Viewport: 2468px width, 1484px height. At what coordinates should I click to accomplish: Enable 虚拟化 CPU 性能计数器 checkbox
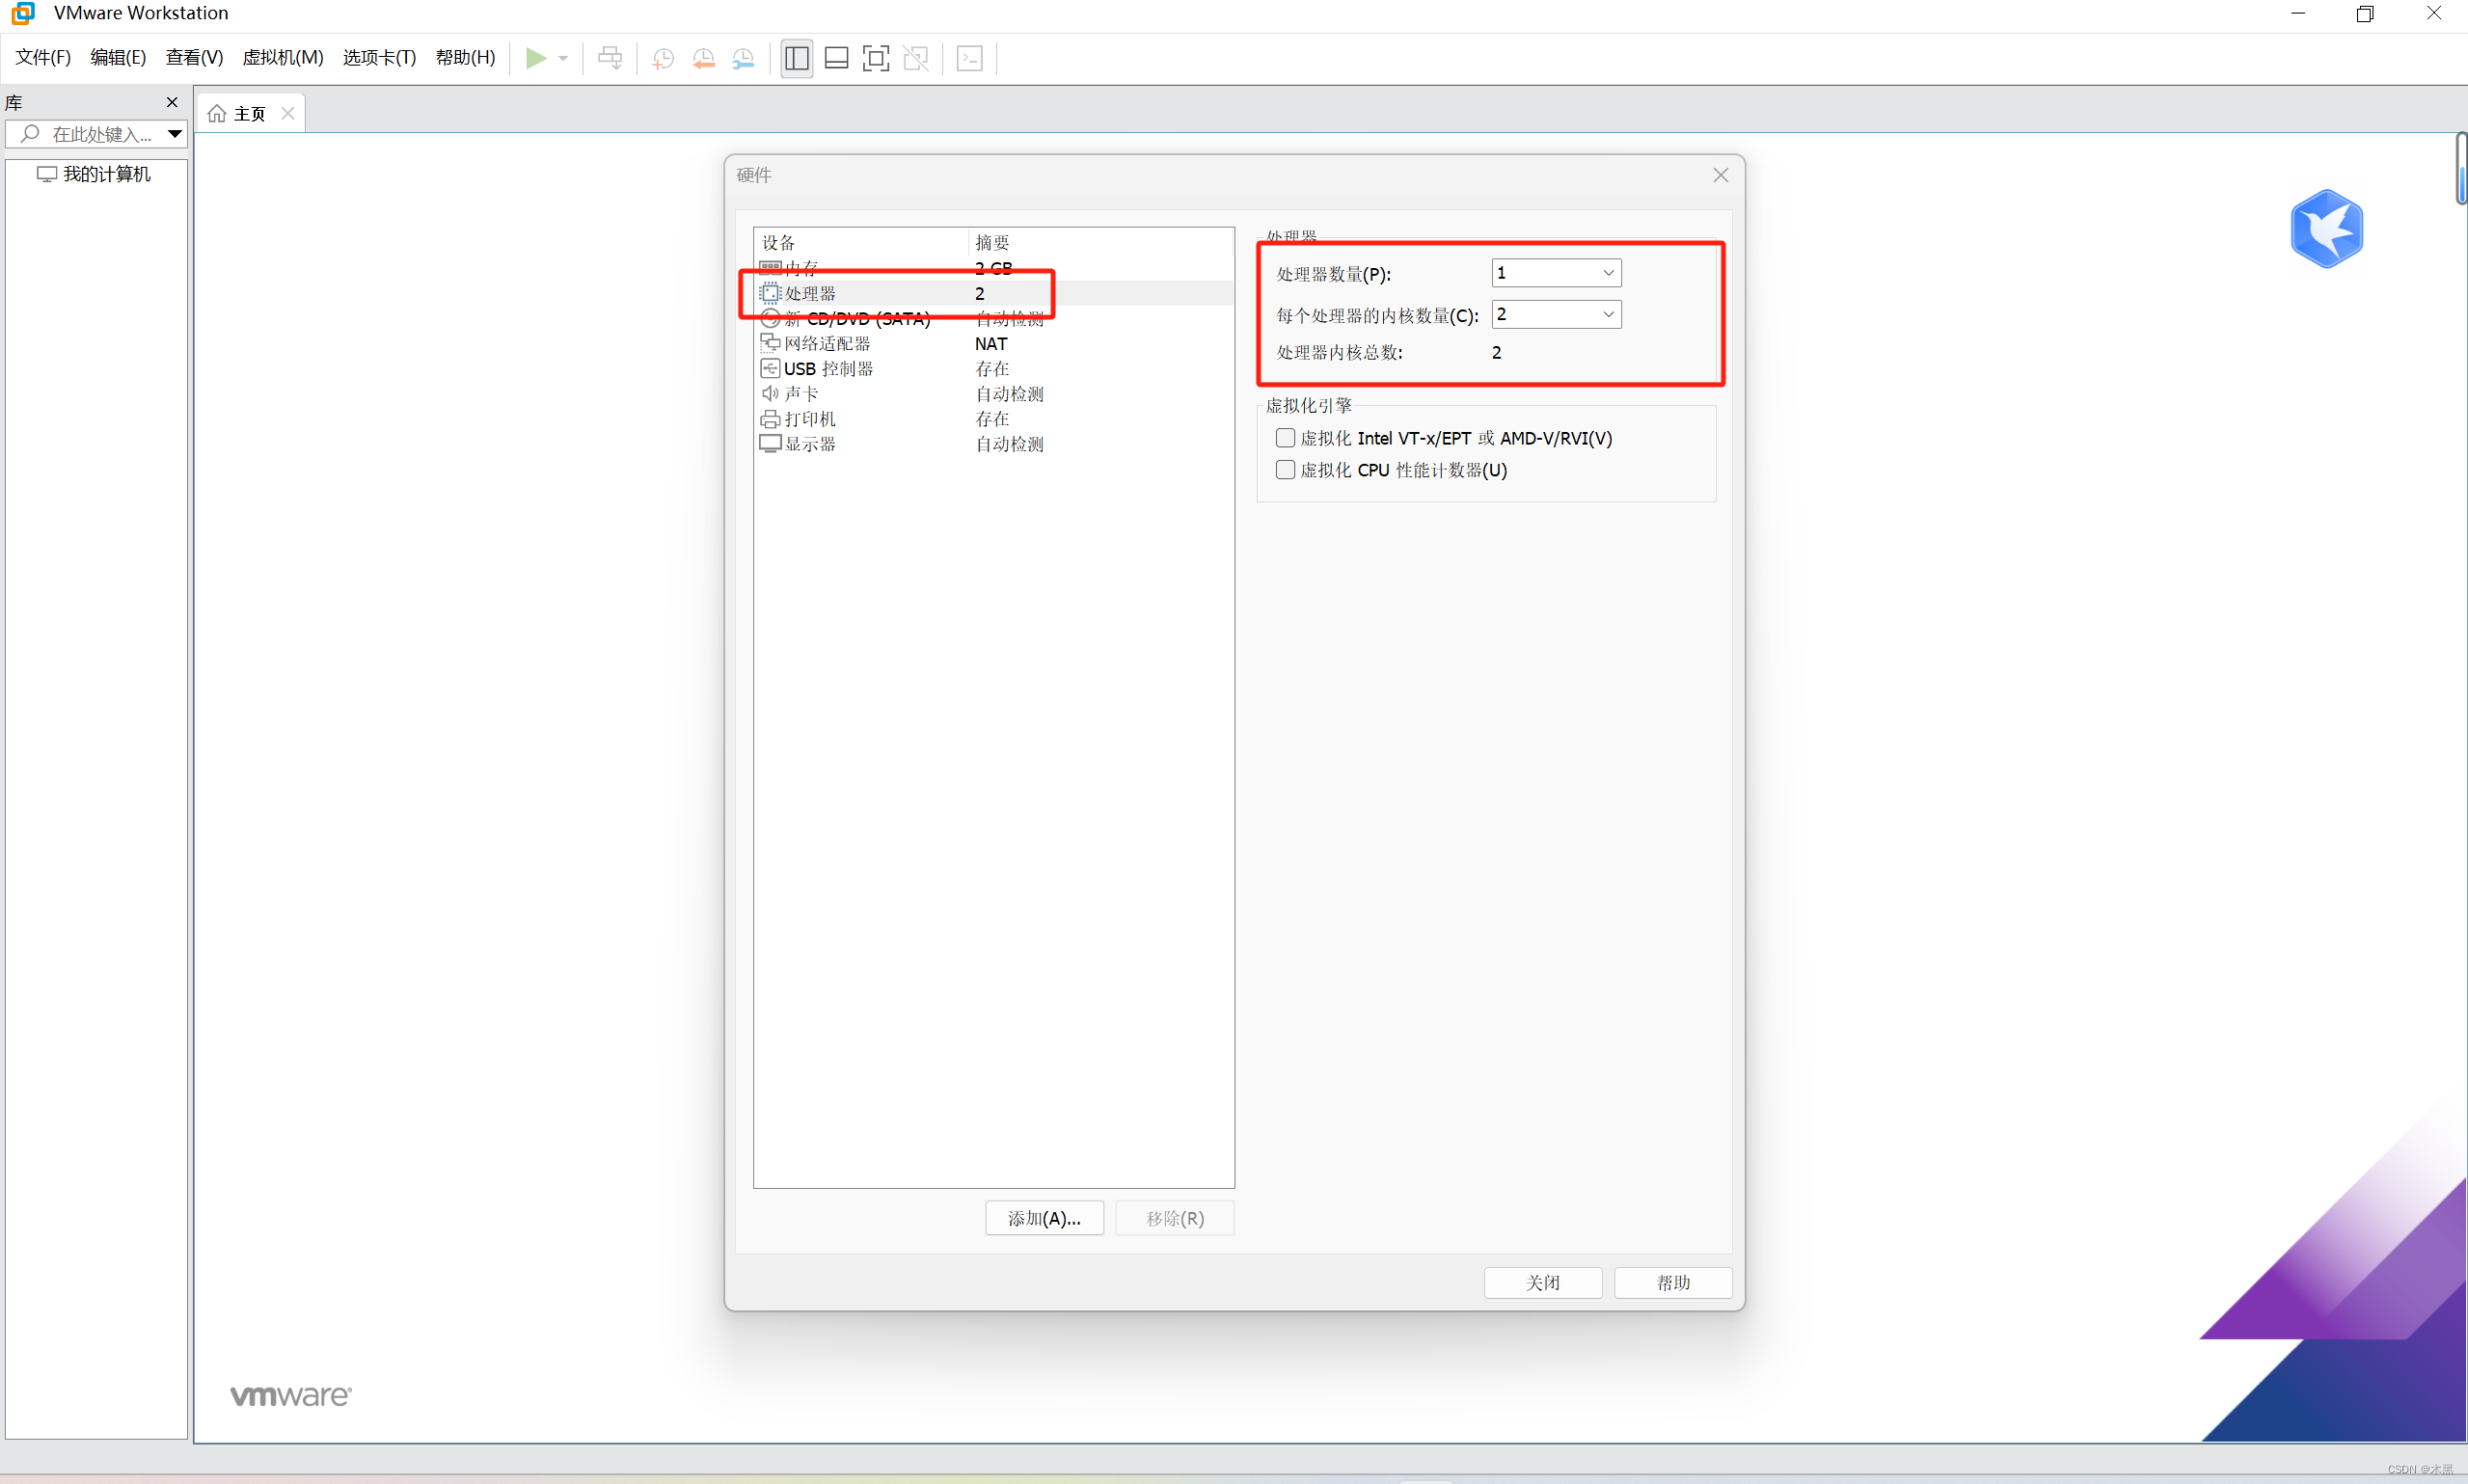click(1285, 470)
